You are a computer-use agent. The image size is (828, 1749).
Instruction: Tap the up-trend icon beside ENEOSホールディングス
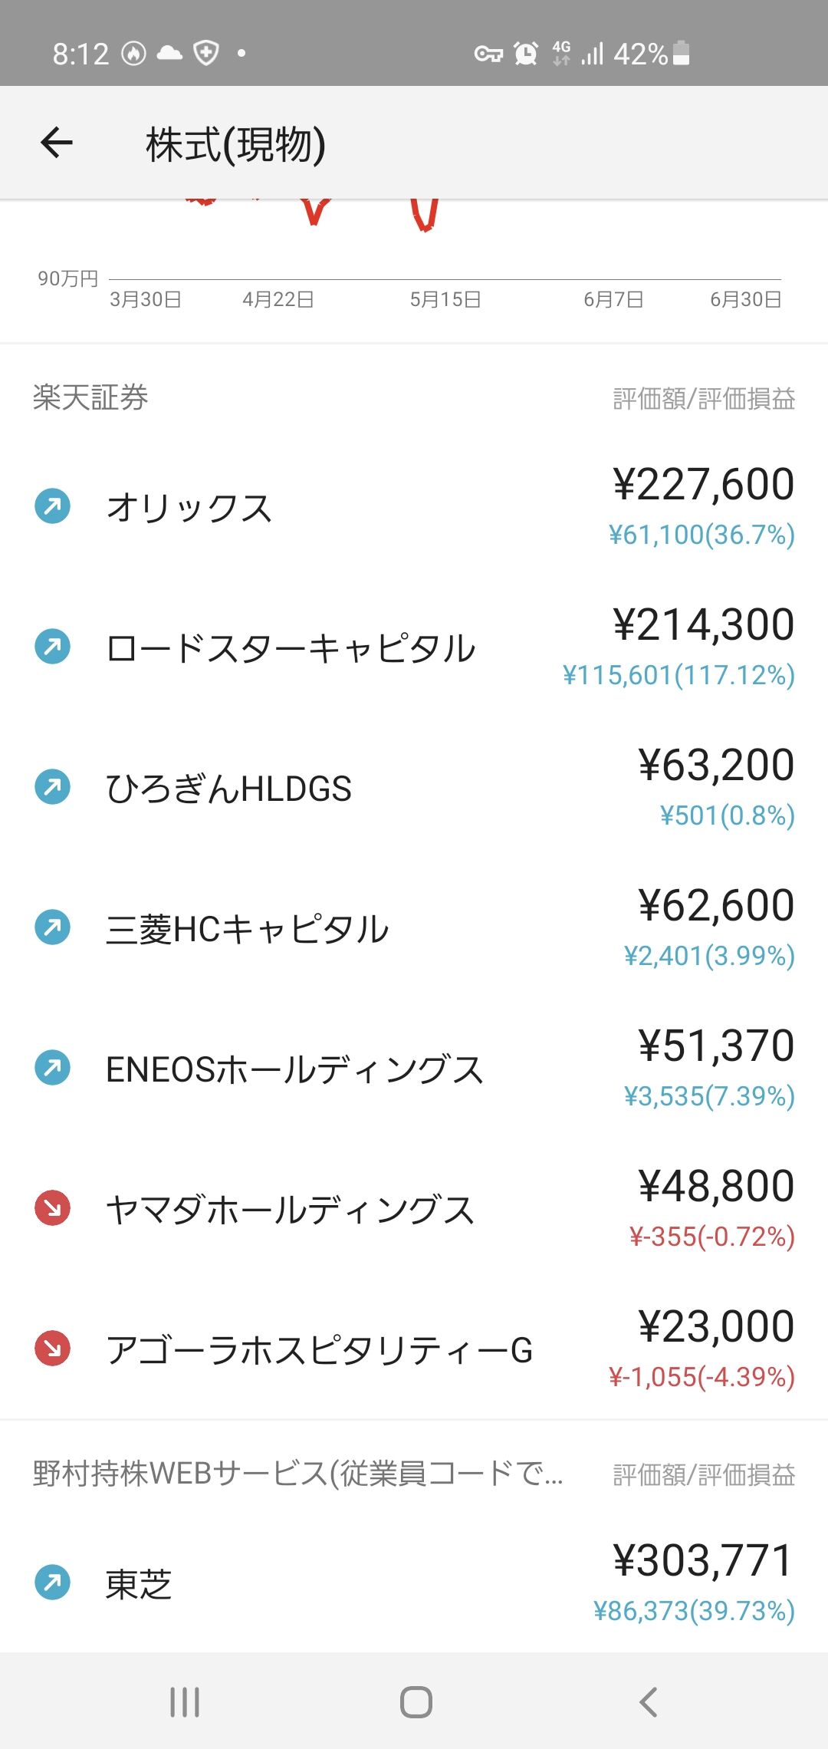coord(53,1068)
